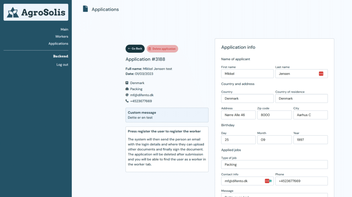Click the Country and address section label
The height and width of the screenshot is (197, 352).
click(x=238, y=84)
